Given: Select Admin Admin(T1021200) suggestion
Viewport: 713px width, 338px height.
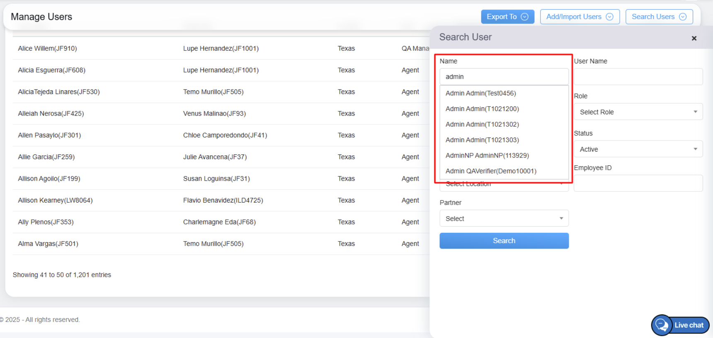Looking at the screenshot, I should (482, 109).
